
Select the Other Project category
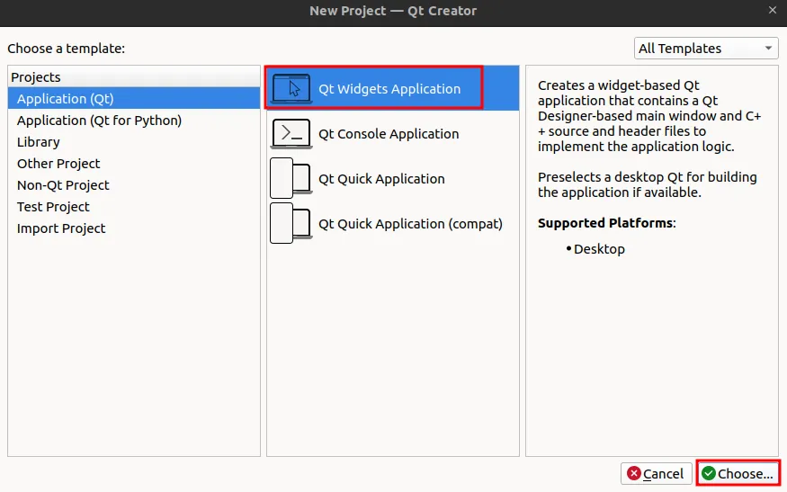point(134,163)
